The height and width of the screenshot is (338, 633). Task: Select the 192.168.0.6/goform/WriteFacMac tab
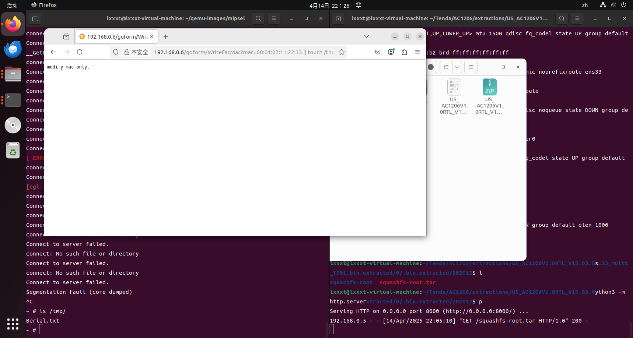(x=117, y=36)
